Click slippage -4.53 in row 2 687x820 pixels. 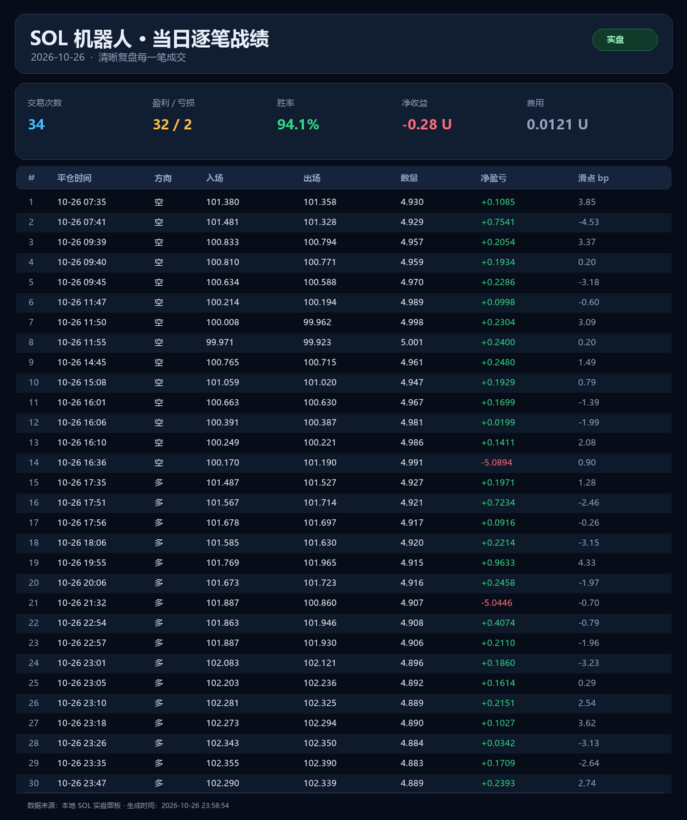tap(588, 222)
